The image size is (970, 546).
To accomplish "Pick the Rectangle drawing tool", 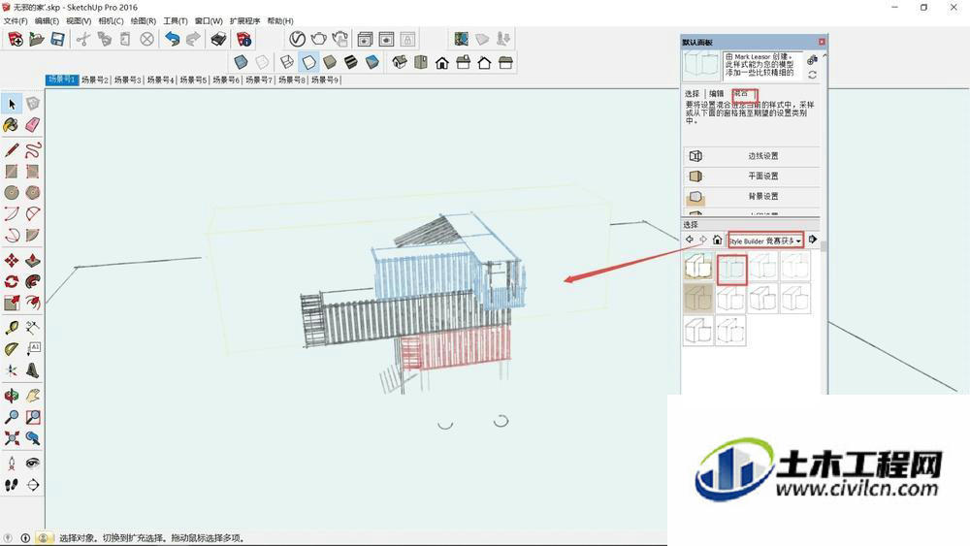I will pos(11,172).
